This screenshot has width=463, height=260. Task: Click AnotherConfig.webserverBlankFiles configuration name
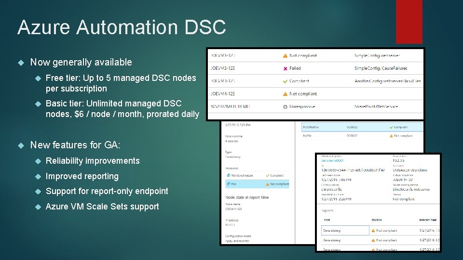388,81
